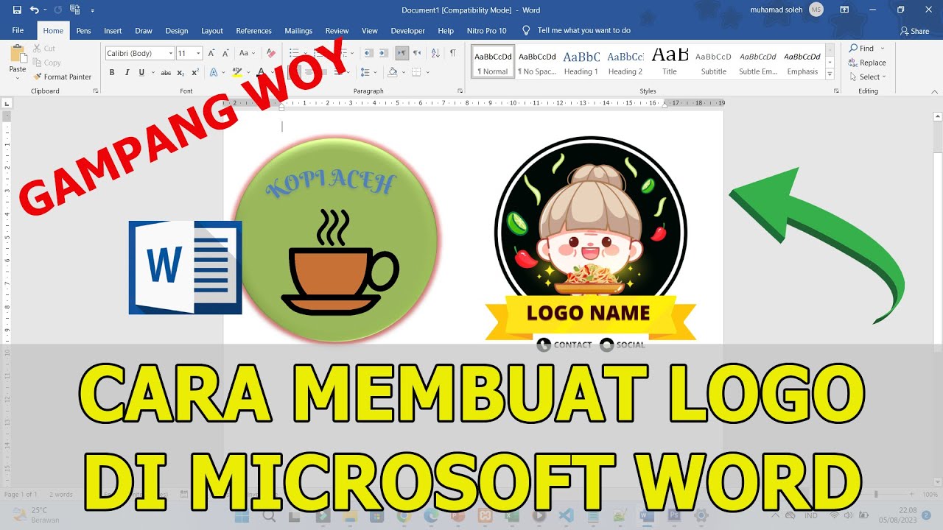Open the Undo history dropdown arrow
Viewport: 943px width, 530px height.
[45, 10]
